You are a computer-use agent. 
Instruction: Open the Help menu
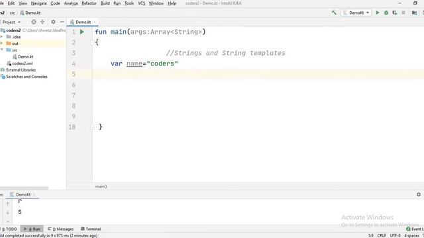(172, 3)
